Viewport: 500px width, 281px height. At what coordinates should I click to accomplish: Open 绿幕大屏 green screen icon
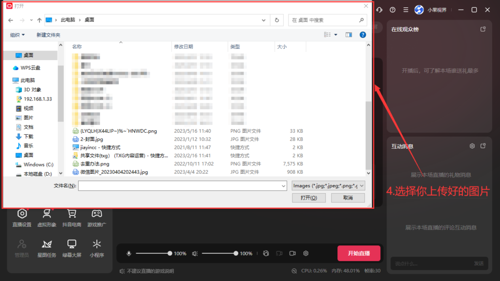pyautogui.click(x=72, y=247)
